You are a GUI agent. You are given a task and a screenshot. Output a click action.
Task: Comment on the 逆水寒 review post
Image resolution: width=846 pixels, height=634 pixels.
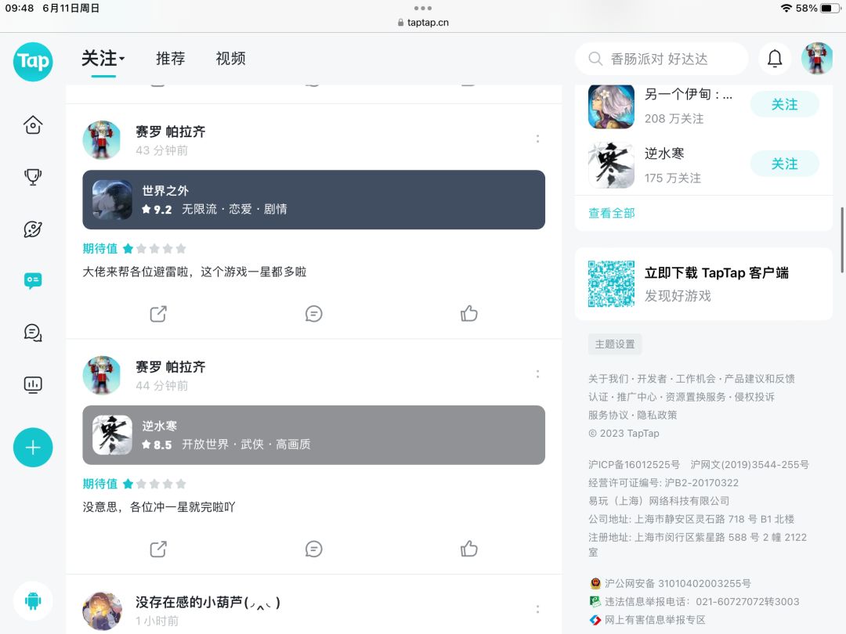[x=313, y=549]
